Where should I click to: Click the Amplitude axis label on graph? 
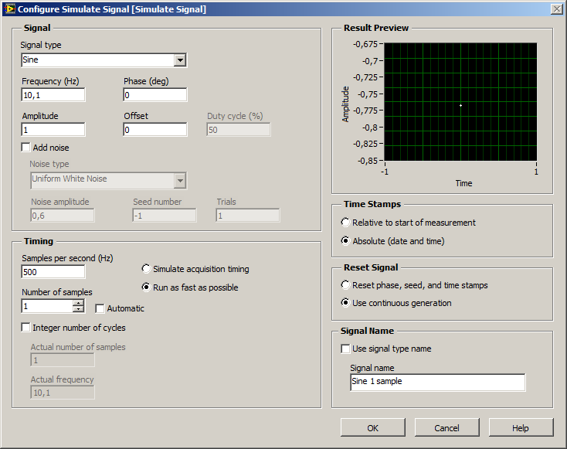pyautogui.click(x=346, y=104)
